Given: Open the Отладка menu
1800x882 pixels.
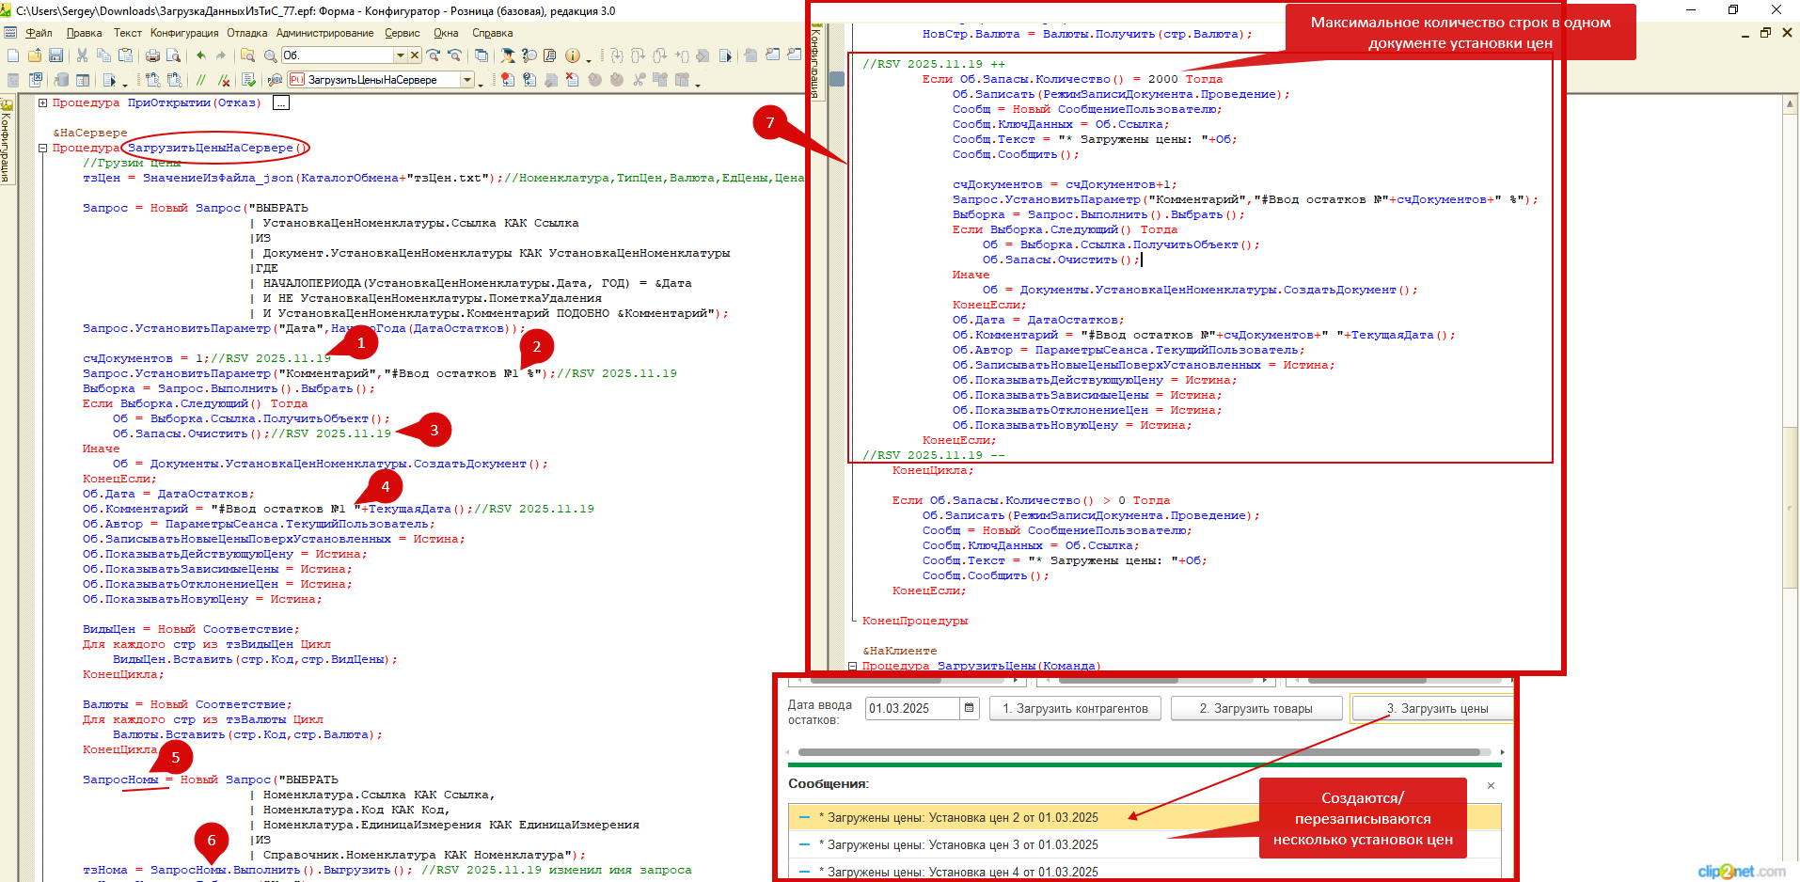Looking at the screenshot, I should [x=246, y=33].
